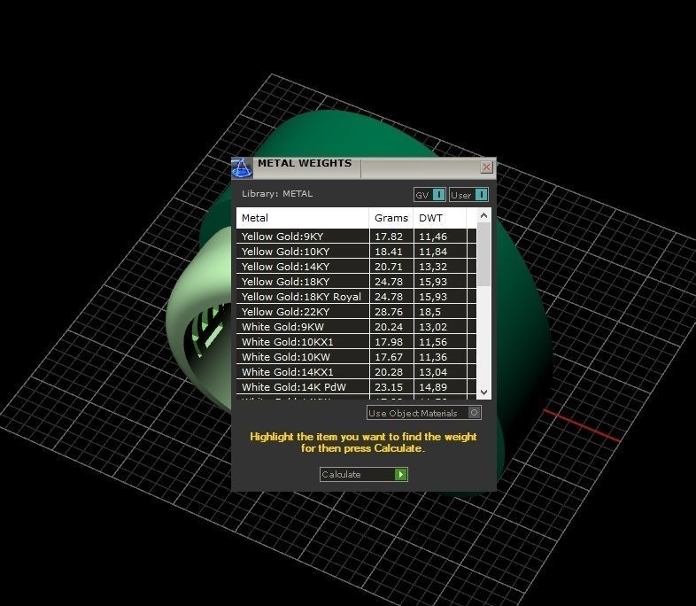Click the metal list scrollbar thumb

483,254
